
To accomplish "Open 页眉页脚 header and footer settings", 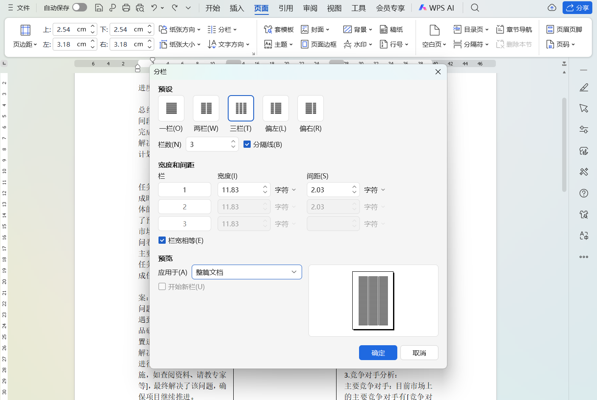I will 565,29.
